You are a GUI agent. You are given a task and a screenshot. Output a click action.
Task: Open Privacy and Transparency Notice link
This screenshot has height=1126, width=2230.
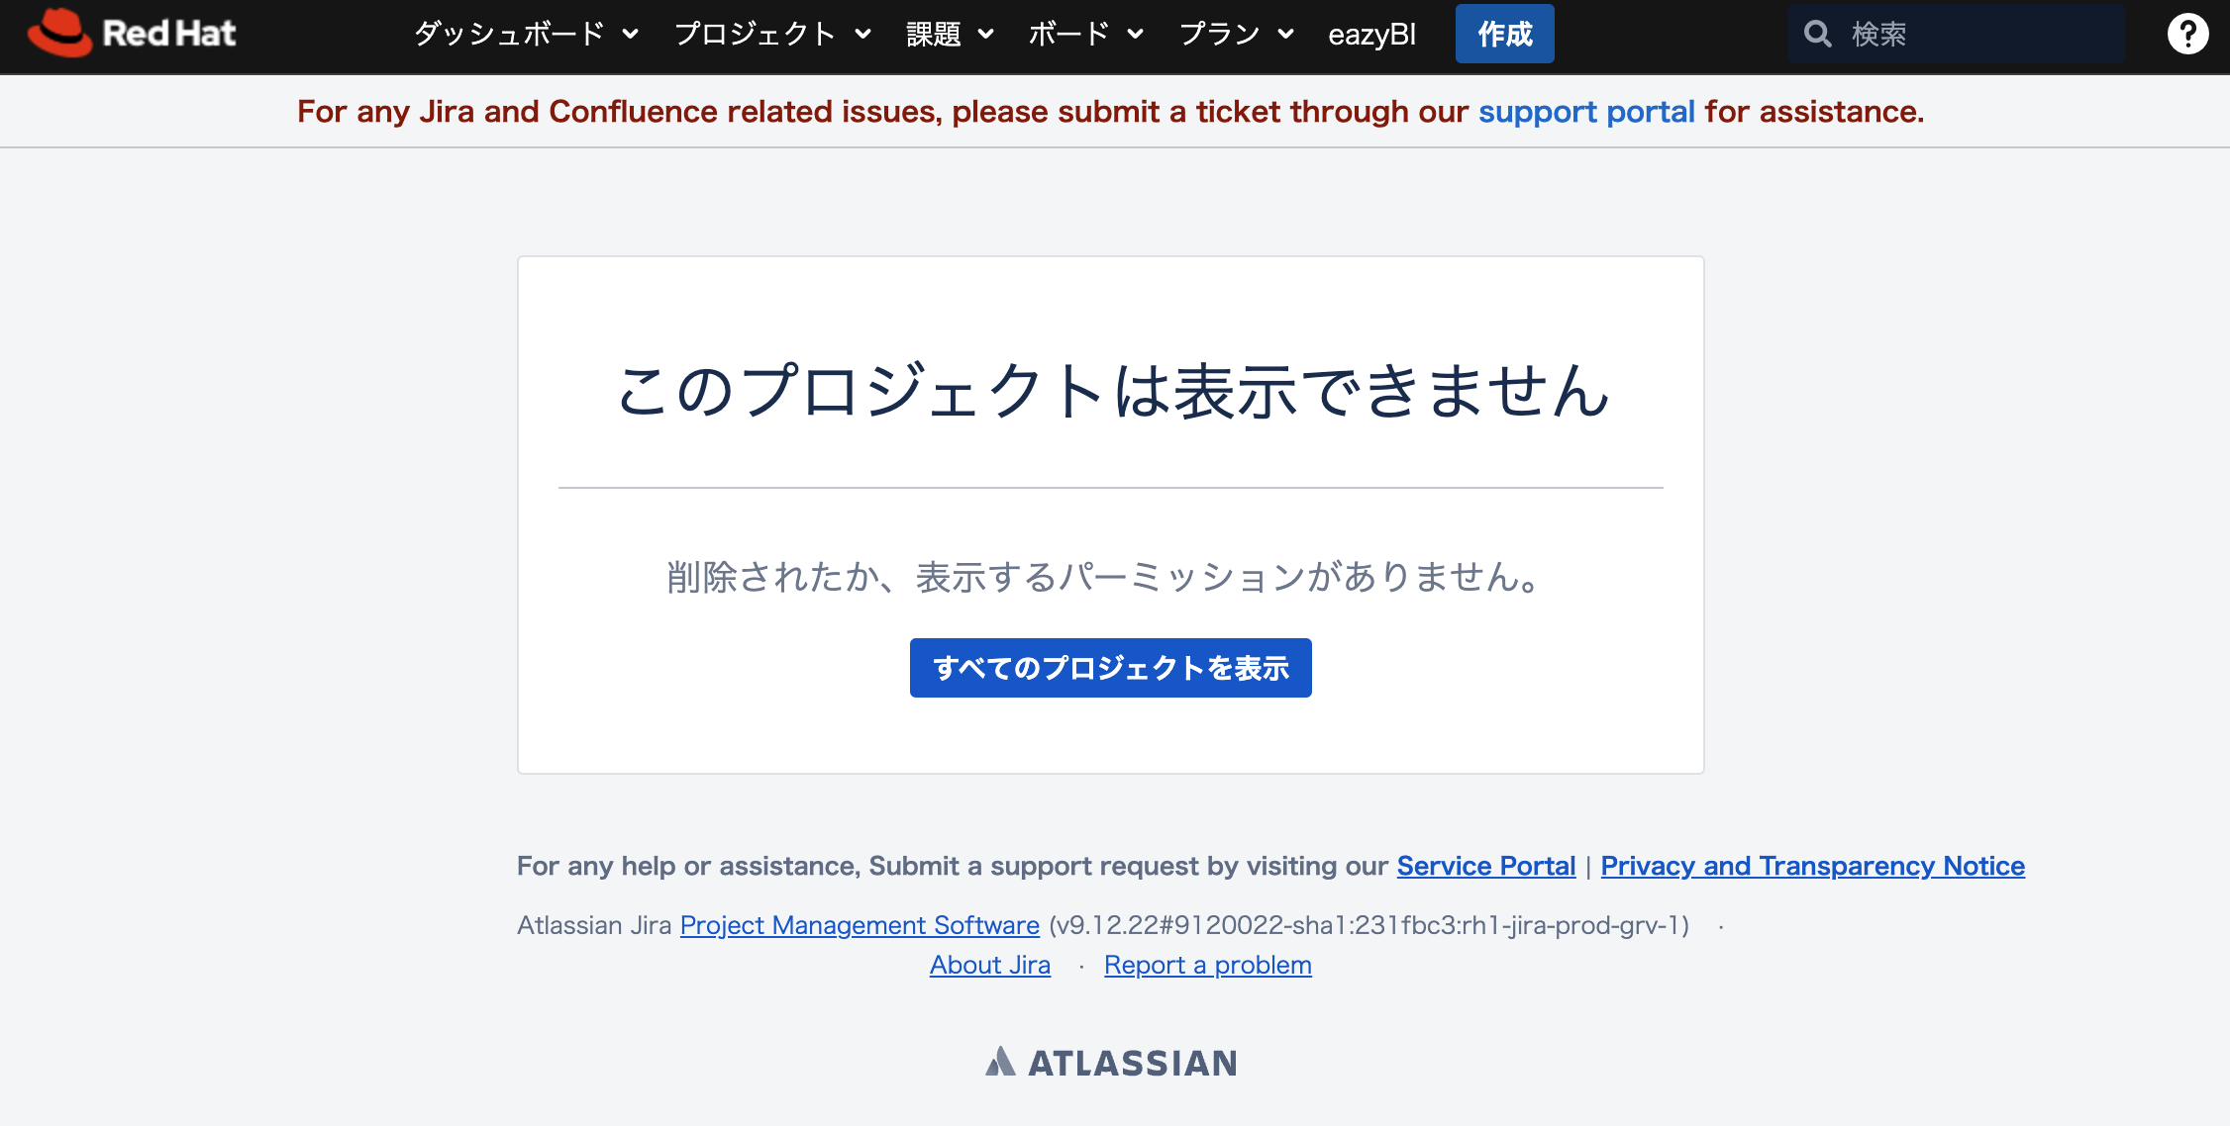pos(1812,866)
